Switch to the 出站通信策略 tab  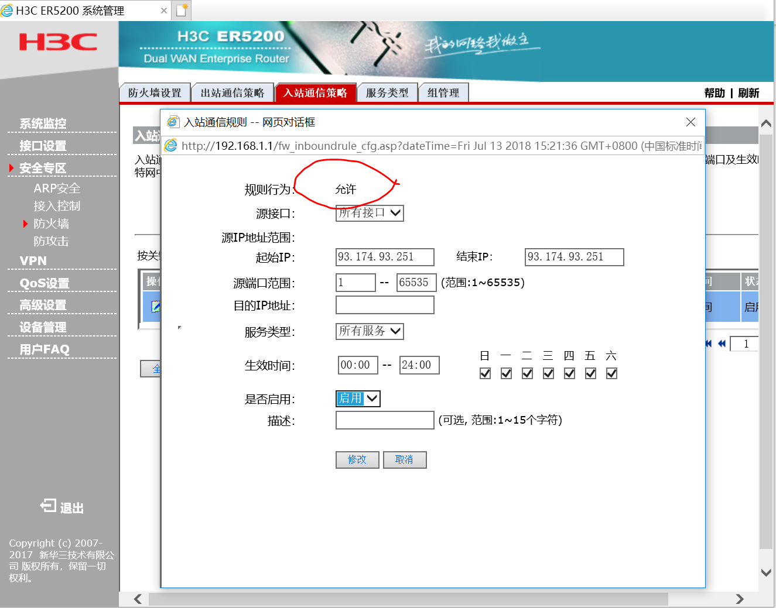pyautogui.click(x=233, y=92)
